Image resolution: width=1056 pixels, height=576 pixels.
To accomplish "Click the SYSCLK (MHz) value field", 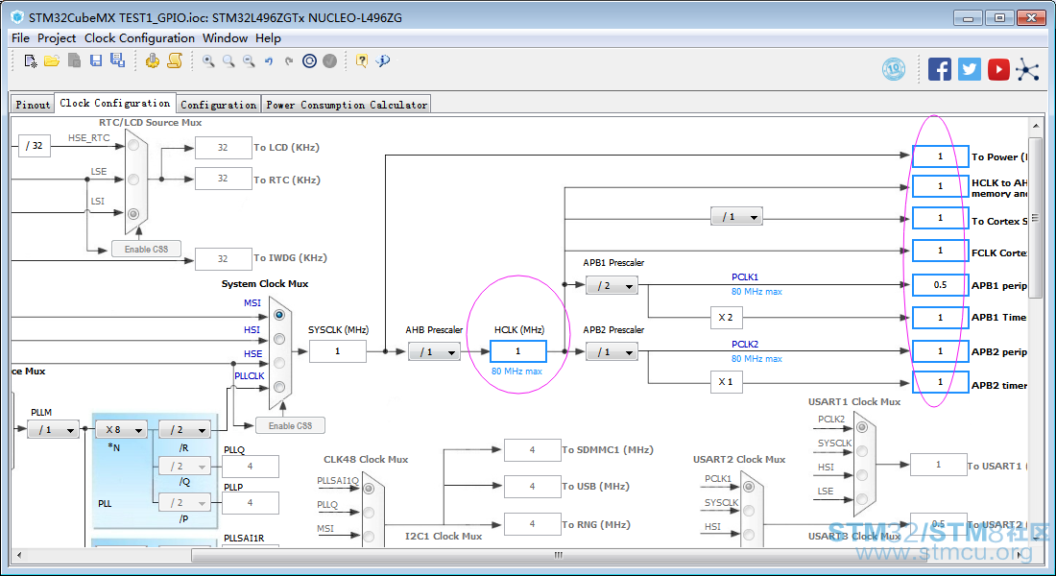I will coord(337,351).
